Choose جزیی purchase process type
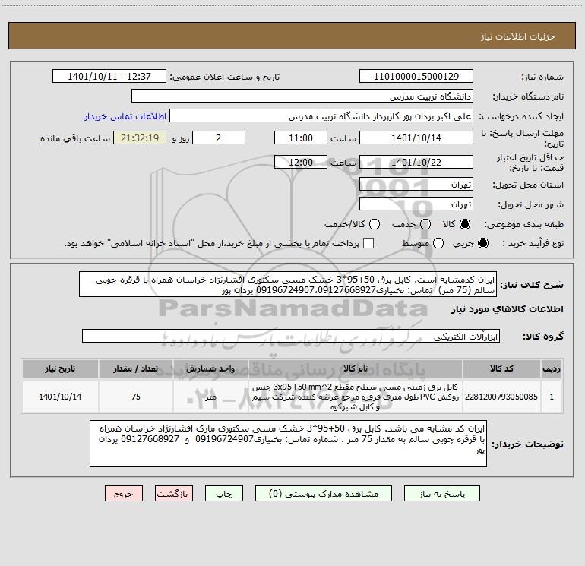 [482, 244]
